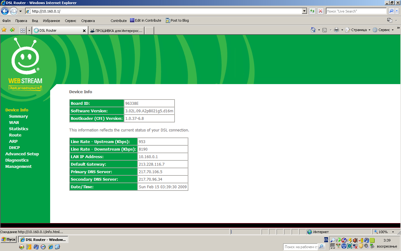The image size is (401, 251).
Task: Click Edit in Contribute button
Action: 146,20
